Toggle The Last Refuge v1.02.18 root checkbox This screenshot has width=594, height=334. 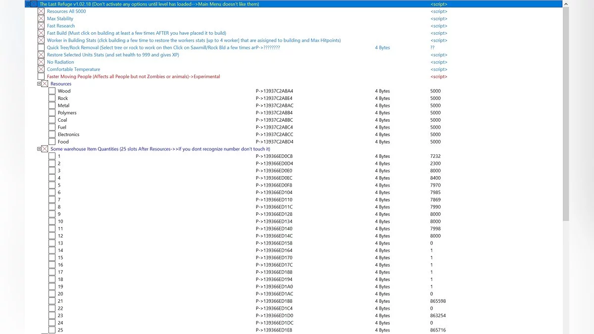[x=34, y=4]
